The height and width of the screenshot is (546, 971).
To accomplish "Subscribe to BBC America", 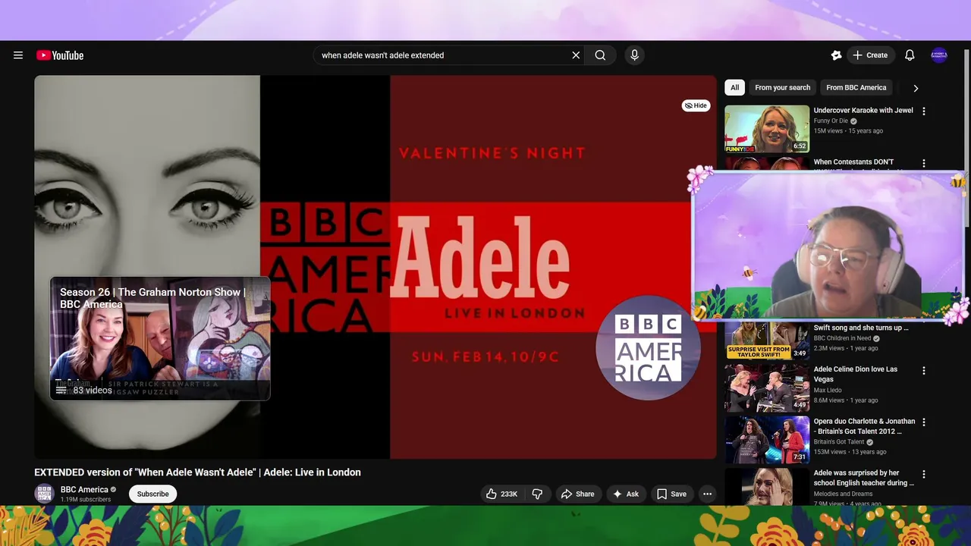I will pos(153,494).
